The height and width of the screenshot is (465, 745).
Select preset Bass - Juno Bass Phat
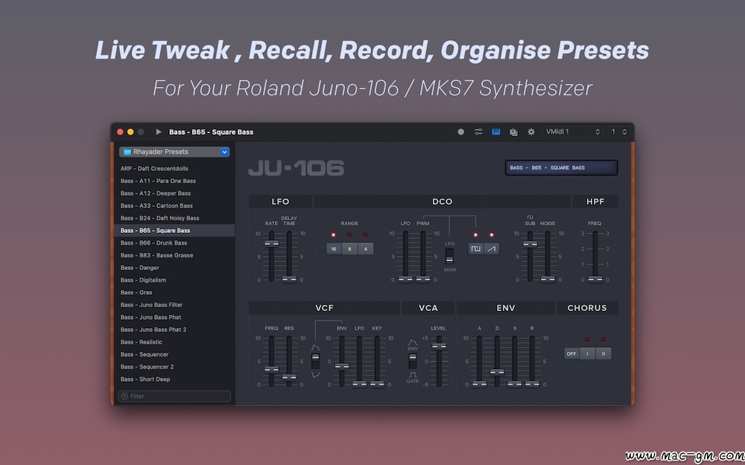pos(174,317)
